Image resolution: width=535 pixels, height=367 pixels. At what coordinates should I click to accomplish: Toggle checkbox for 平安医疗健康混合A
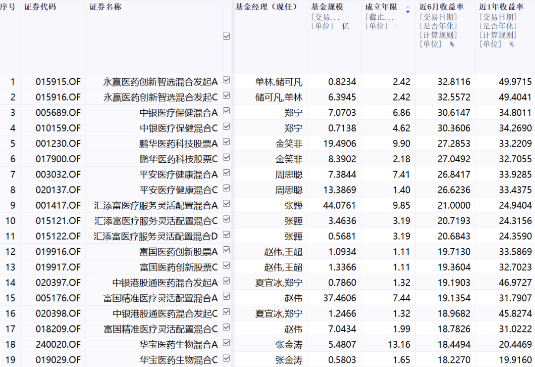[226, 173]
